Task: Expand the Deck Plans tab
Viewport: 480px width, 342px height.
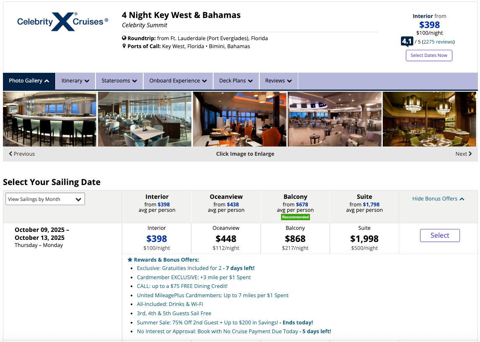Action: 236,81
